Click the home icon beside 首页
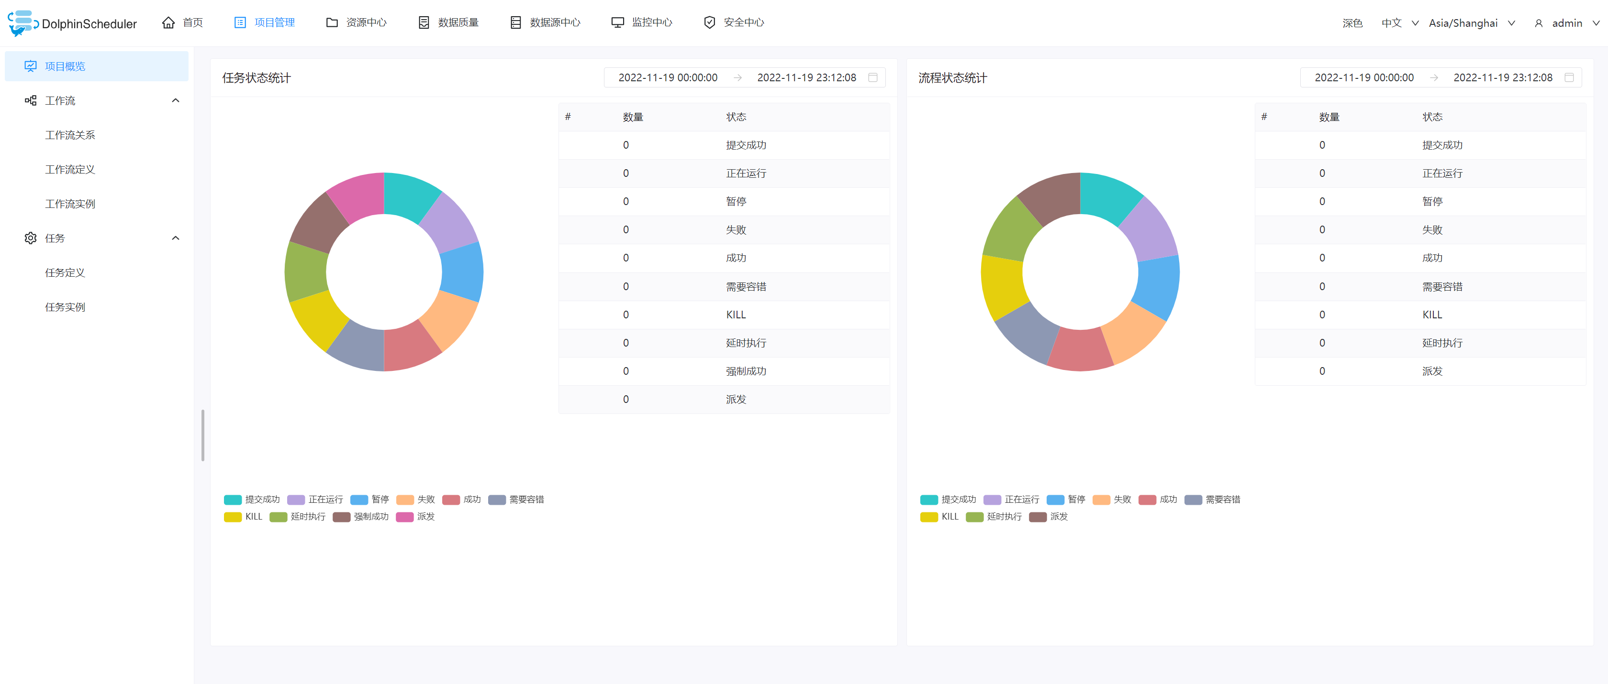The image size is (1608, 684). click(x=168, y=22)
